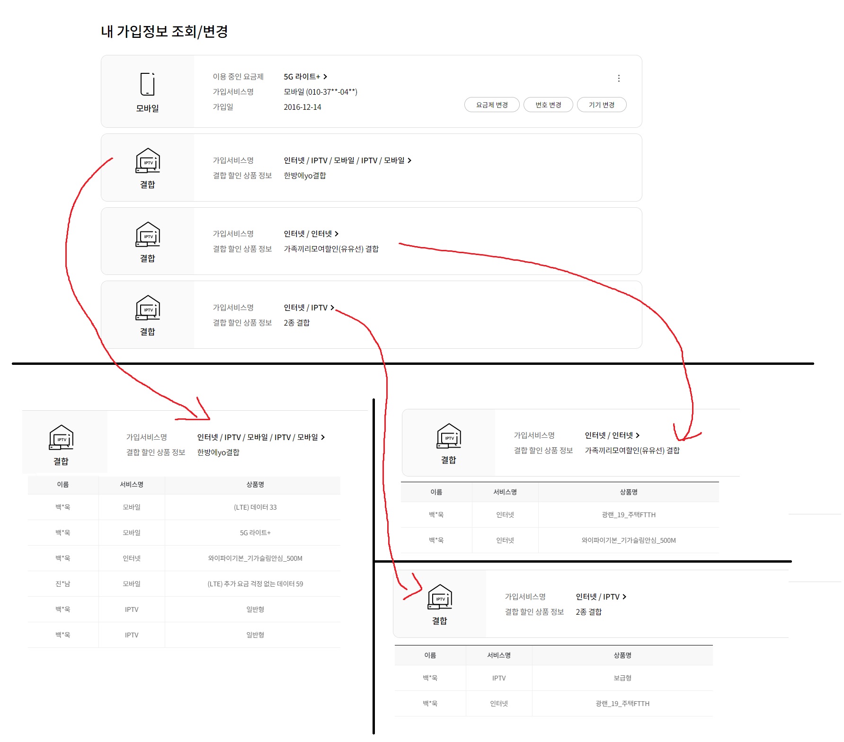
Task: Click the bundle icon in the upper 한방에yo결합 card
Action: point(148,160)
